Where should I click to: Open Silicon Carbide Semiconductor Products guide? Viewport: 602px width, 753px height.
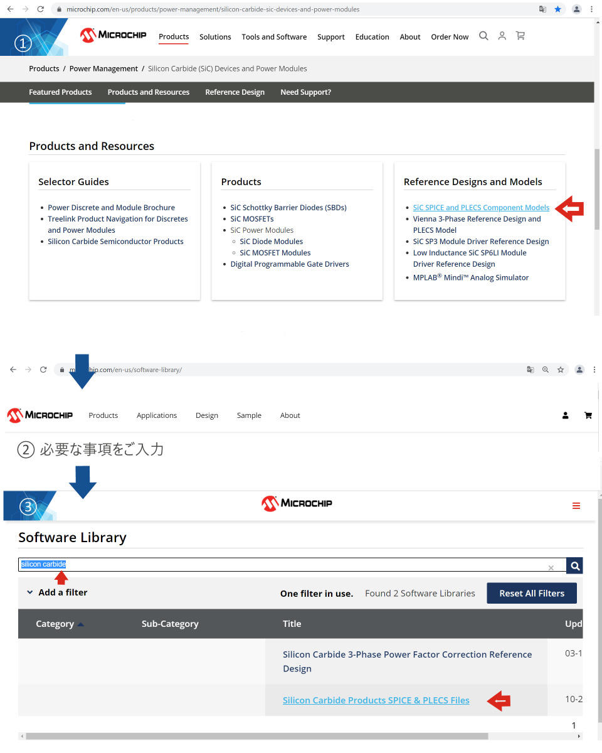pos(116,242)
